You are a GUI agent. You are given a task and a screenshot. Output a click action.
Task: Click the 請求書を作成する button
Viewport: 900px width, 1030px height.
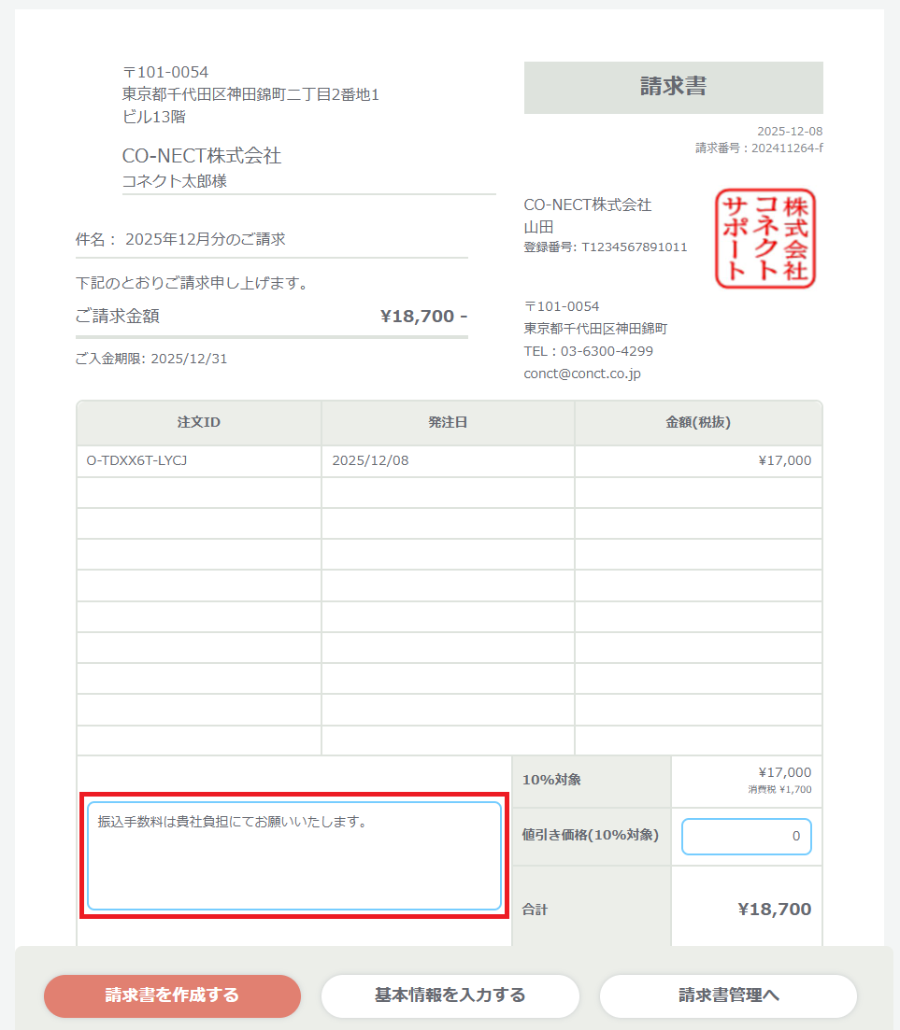click(172, 995)
